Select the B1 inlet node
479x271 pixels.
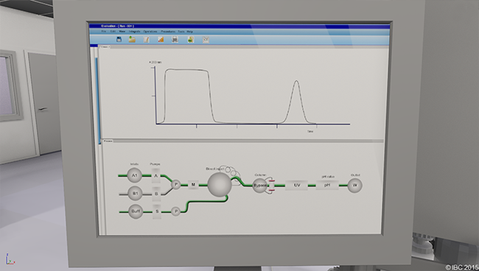(135, 194)
